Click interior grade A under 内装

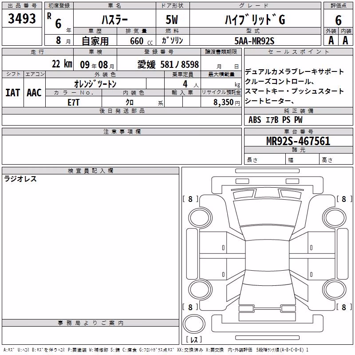(x=345, y=40)
